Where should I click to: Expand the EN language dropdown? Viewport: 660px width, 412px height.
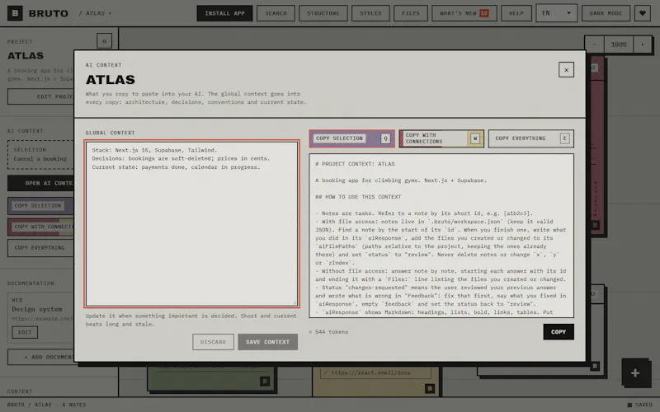[x=556, y=13]
